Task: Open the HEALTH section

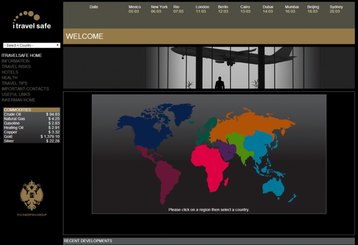Action: click(x=10, y=78)
